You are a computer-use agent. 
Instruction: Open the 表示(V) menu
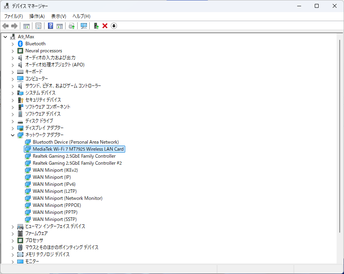pyautogui.click(x=59, y=16)
